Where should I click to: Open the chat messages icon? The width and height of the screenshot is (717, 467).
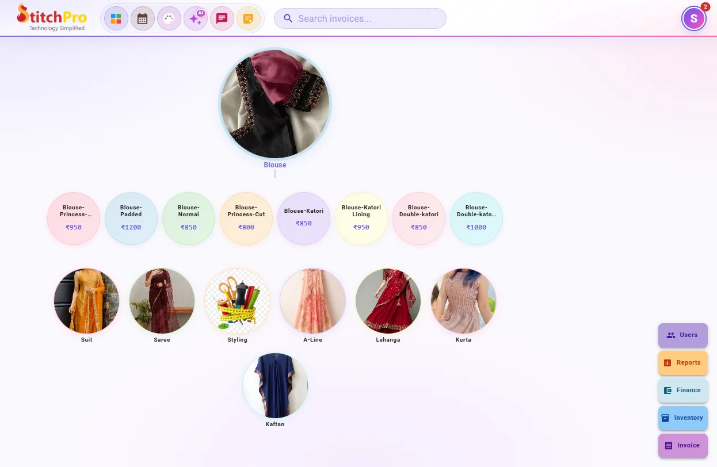click(x=222, y=19)
